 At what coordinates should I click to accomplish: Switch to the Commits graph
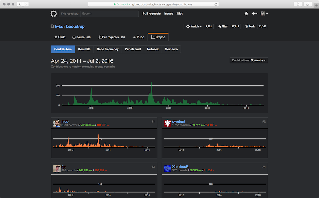(84, 49)
